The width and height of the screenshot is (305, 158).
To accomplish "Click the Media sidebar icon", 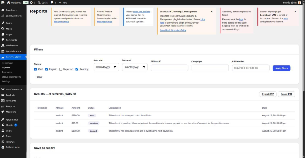I will tap(3, 29).
